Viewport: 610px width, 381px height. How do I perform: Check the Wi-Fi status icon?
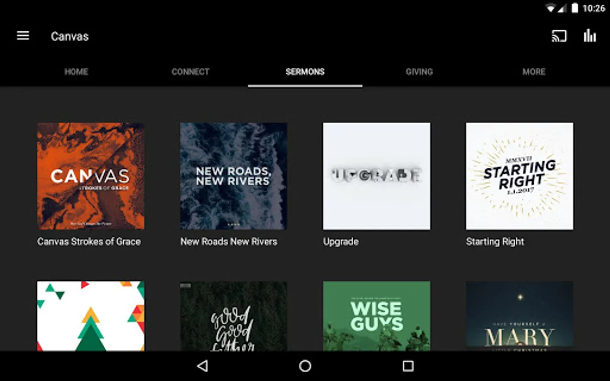[x=550, y=8]
